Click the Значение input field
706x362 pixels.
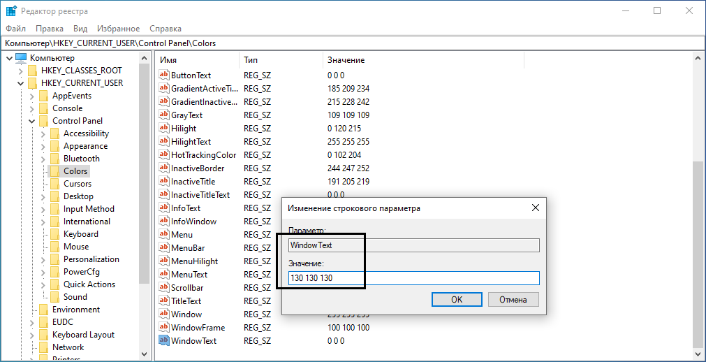coord(413,278)
